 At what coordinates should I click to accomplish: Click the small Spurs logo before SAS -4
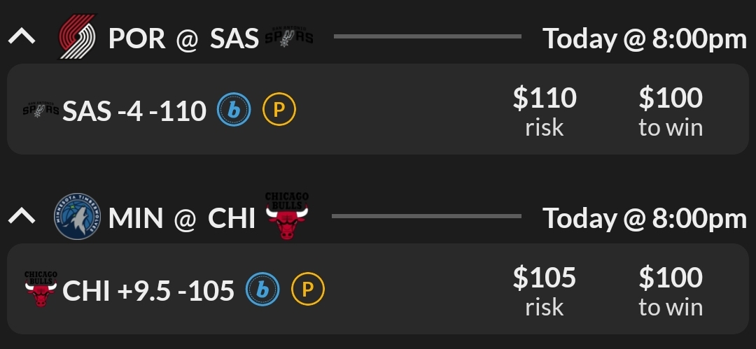(x=41, y=110)
